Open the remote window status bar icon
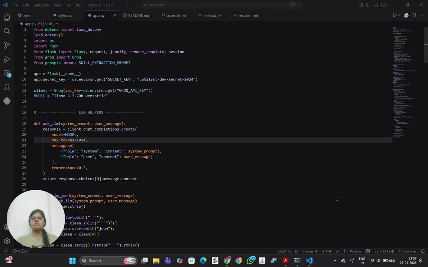Image resolution: width=428 pixels, height=267 pixels. point(5,251)
